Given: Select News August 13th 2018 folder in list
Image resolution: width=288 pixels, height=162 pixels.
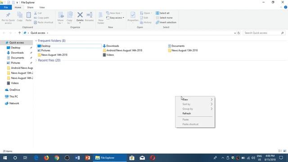Looking at the screenshot, I should [183, 50].
